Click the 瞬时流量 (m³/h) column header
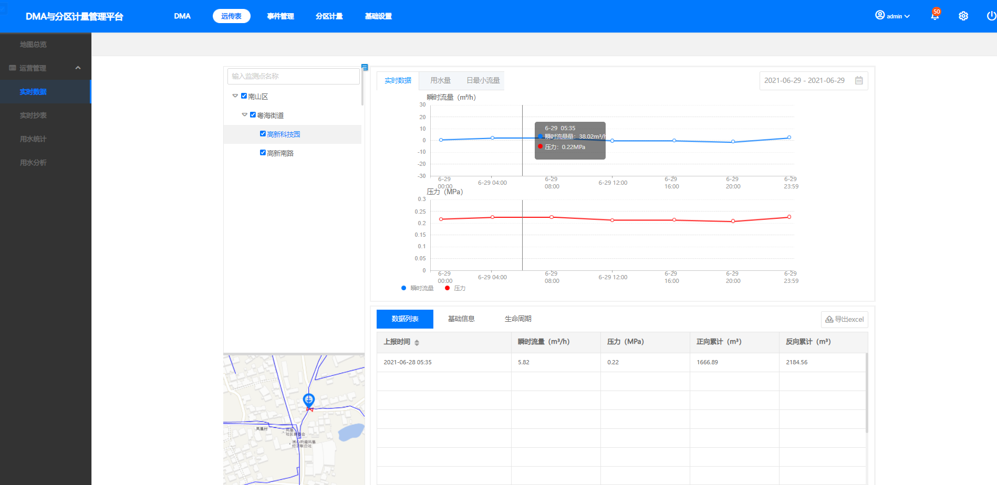Viewport: 997px width, 485px height. [556, 342]
